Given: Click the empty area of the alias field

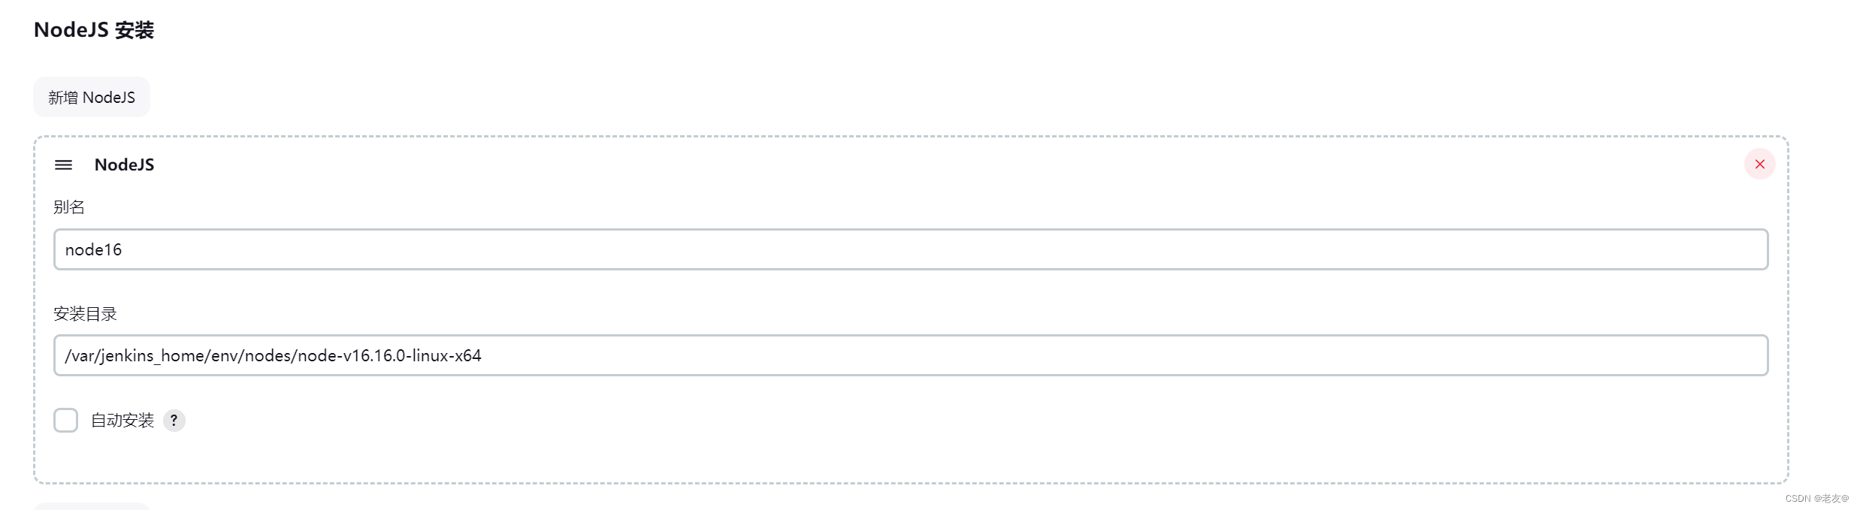Looking at the screenshot, I should [939, 249].
